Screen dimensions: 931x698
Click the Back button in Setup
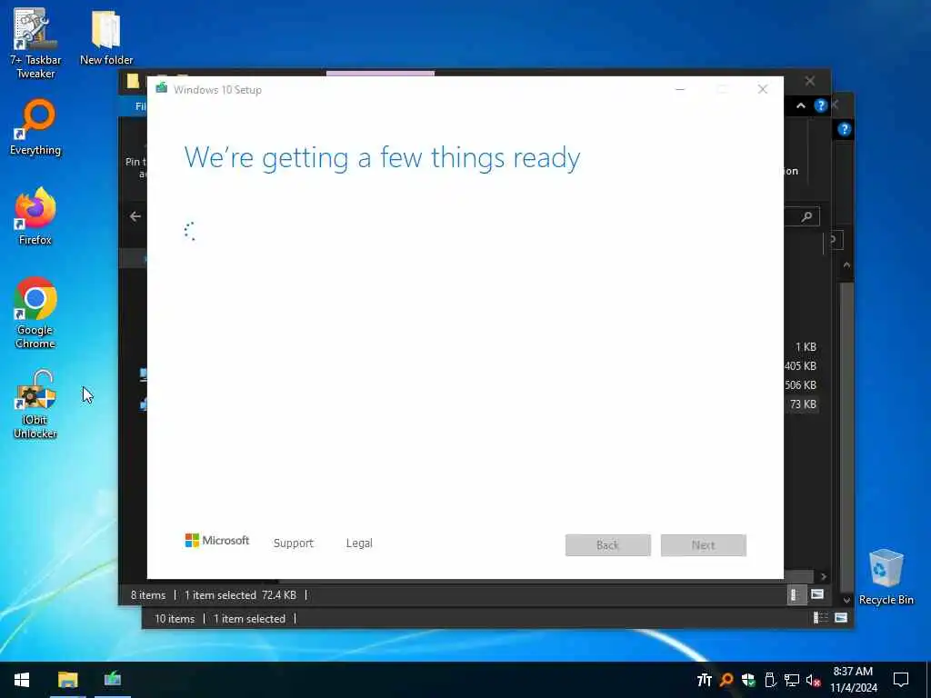(x=608, y=545)
